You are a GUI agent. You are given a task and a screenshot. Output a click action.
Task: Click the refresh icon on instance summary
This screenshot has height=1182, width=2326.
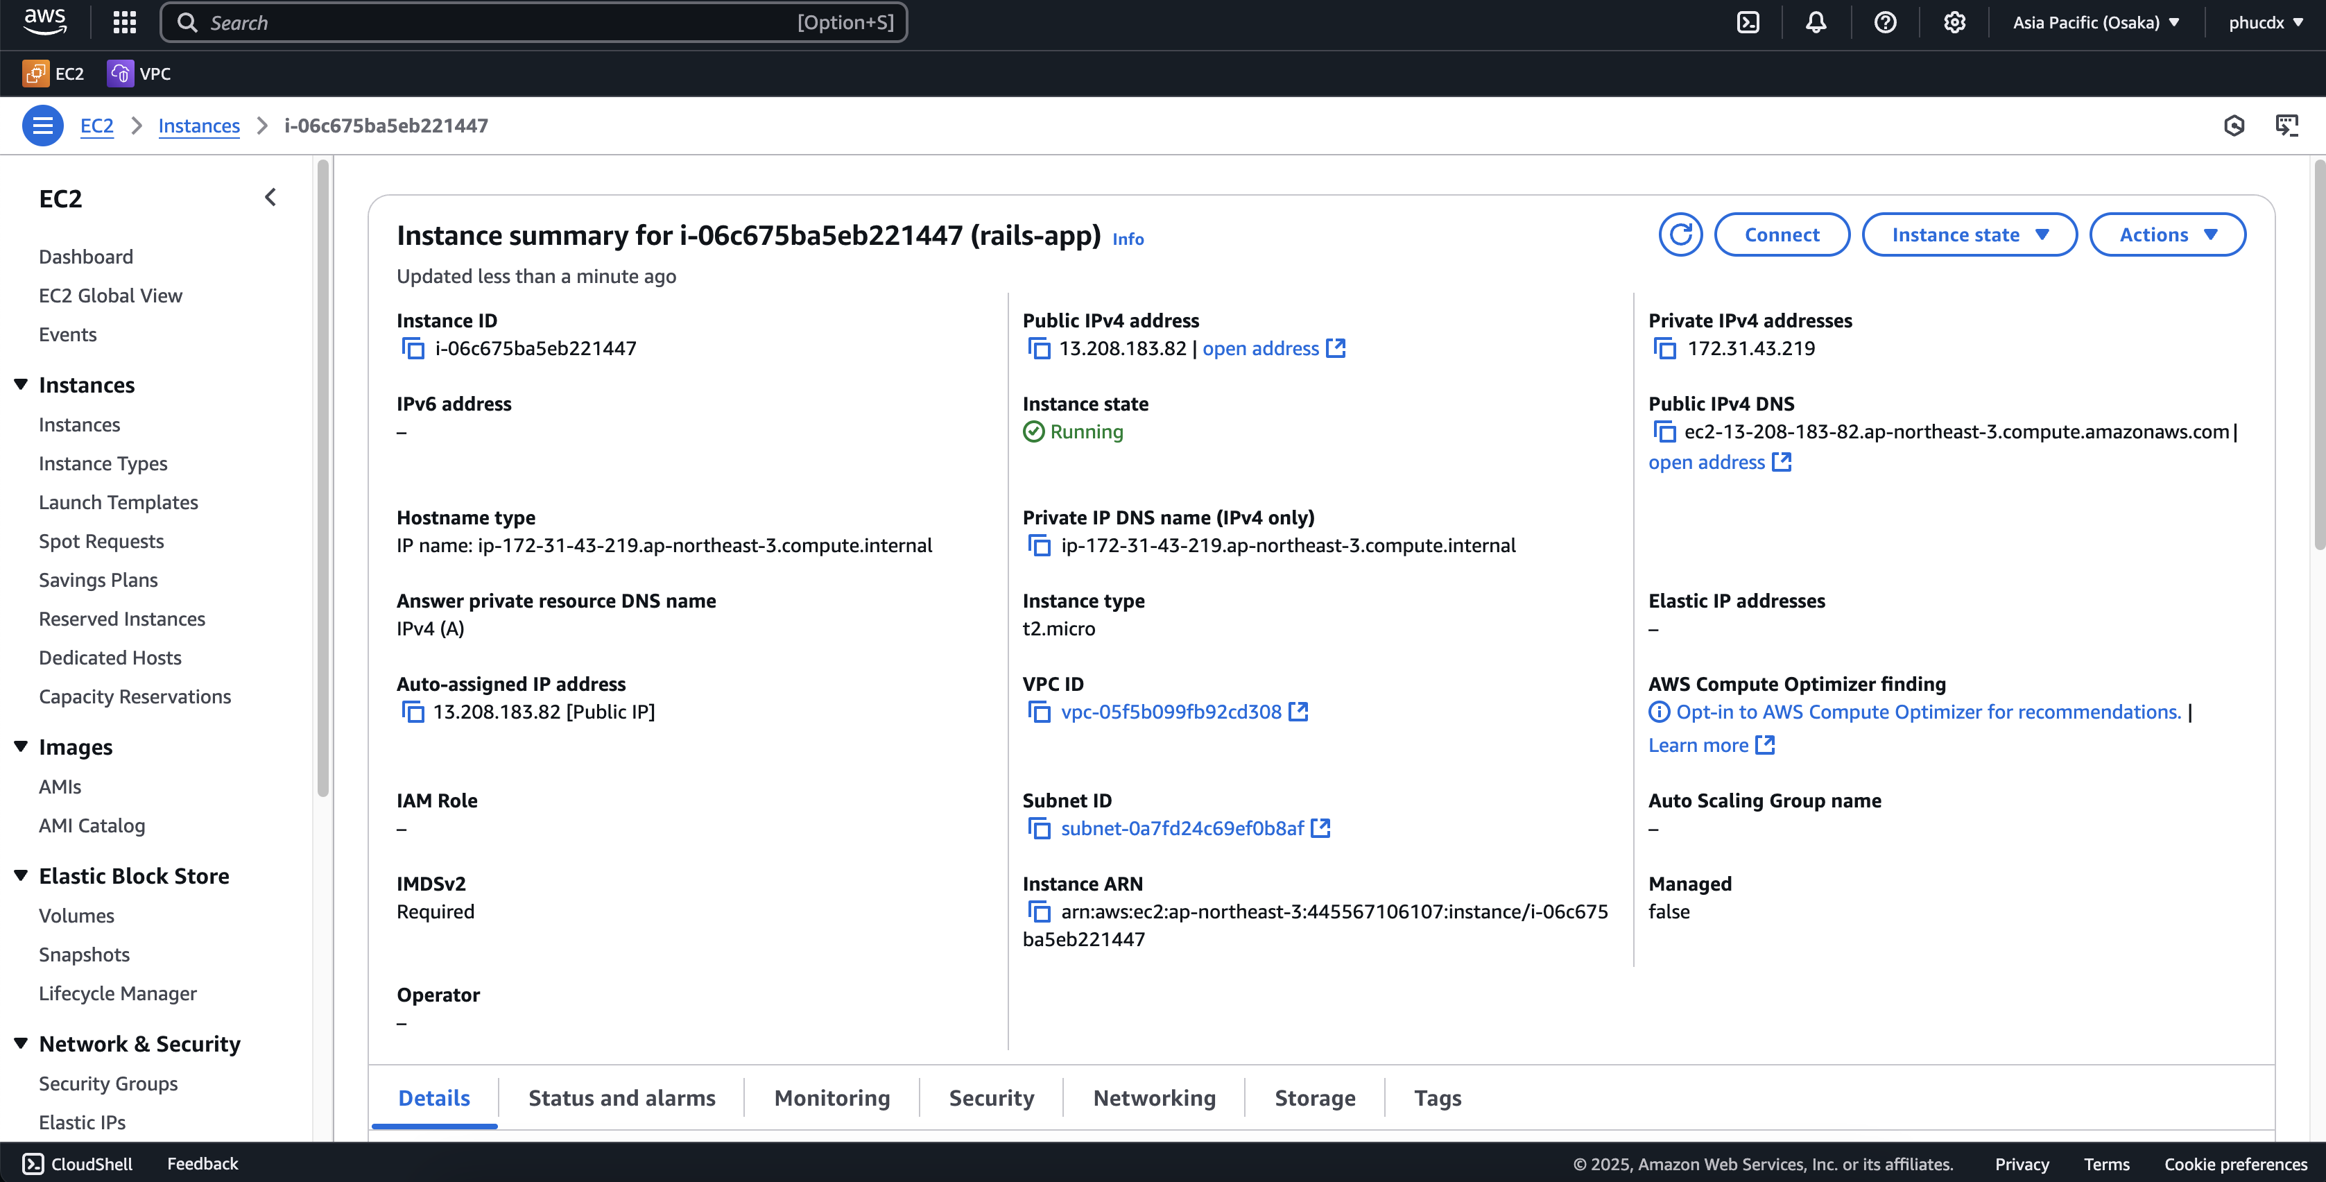[1680, 234]
